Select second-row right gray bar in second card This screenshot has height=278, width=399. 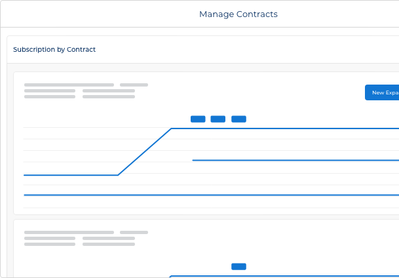(x=109, y=238)
